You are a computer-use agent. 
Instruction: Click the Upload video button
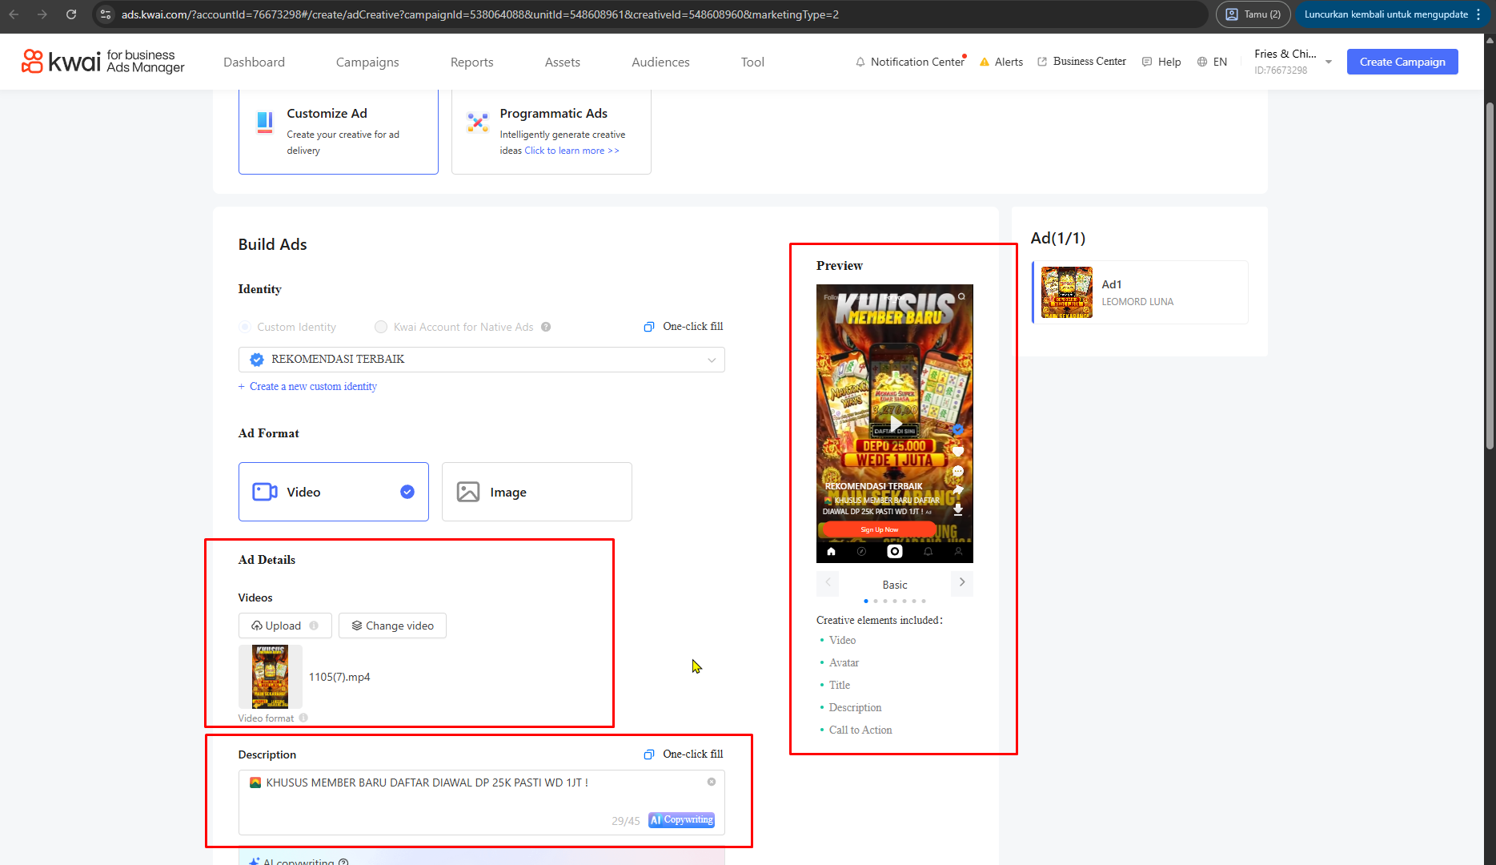coord(285,626)
